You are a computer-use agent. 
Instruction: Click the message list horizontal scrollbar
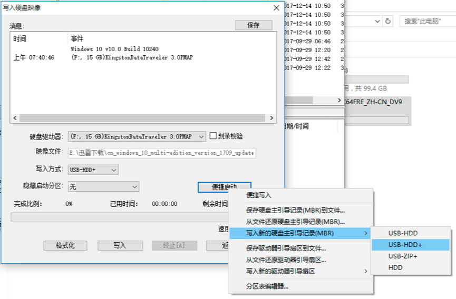point(142,118)
